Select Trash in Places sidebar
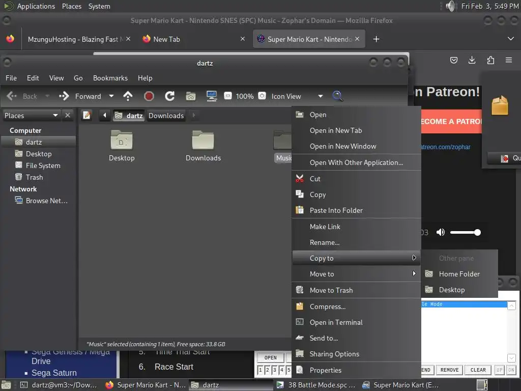The image size is (521, 391). tap(39, 177)
